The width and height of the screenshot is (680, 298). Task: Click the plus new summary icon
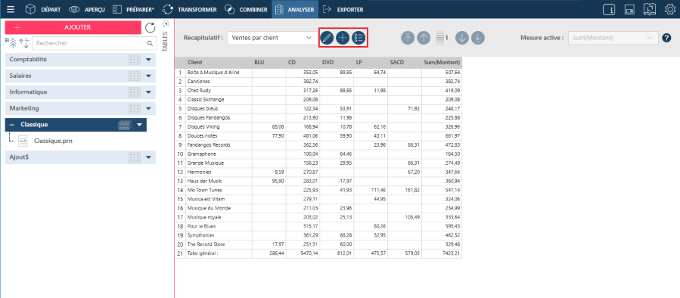(x=343, y=38)
